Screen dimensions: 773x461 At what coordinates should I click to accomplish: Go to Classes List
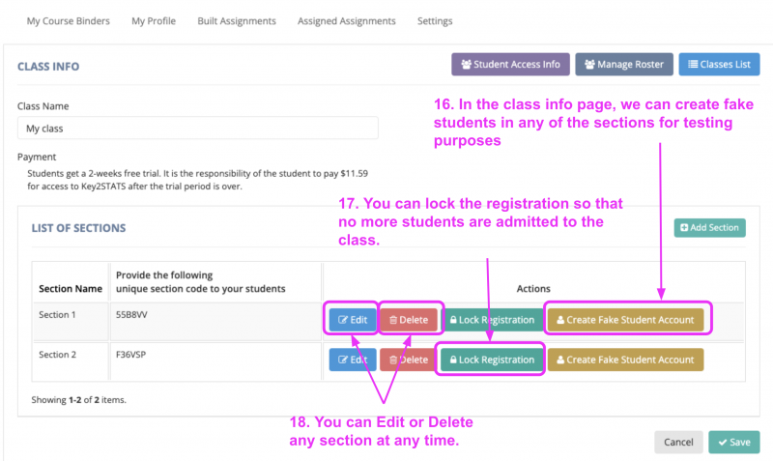tap(719, 65)
